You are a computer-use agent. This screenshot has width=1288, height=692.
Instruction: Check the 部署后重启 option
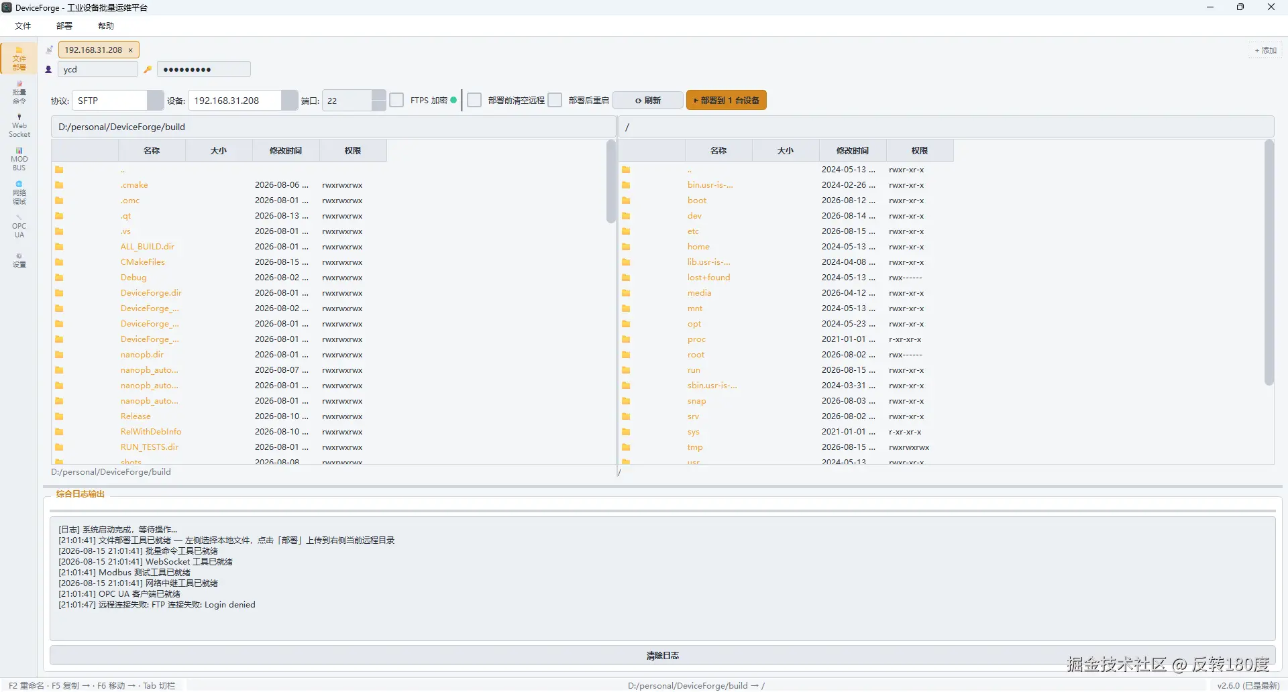coord(555,100)
